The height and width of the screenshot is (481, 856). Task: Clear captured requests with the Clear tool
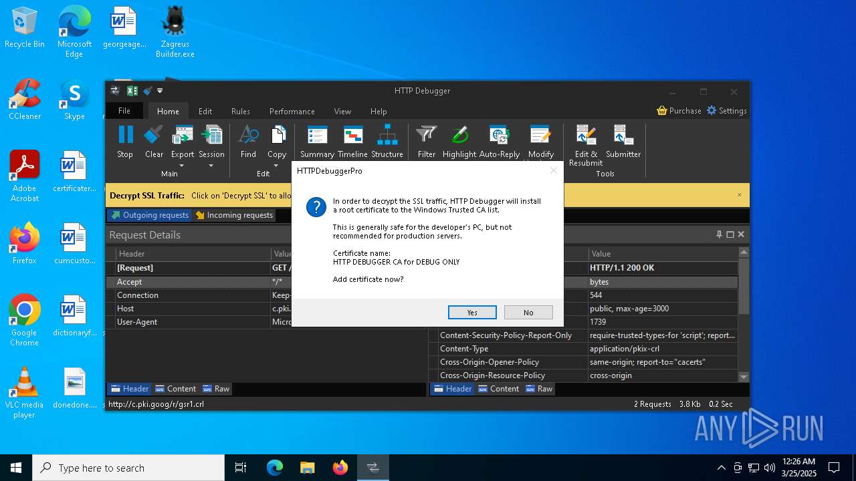click(154, 142)
